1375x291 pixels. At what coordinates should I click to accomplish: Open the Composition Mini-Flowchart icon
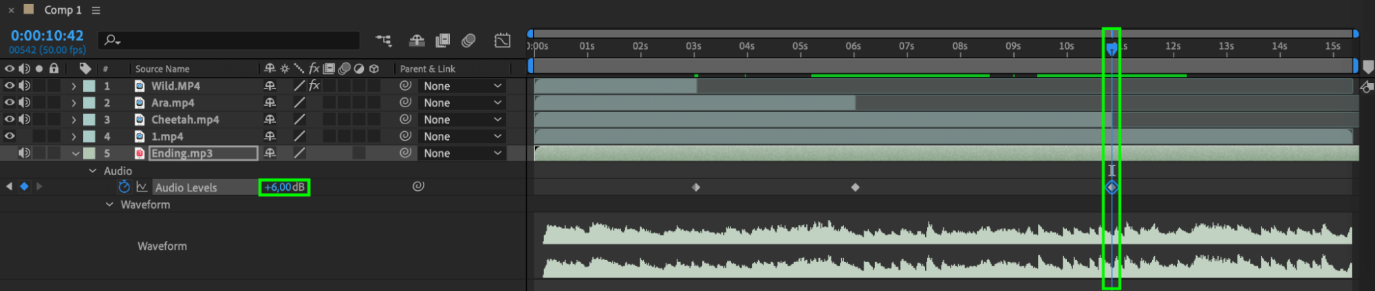[x=383, y=40]
